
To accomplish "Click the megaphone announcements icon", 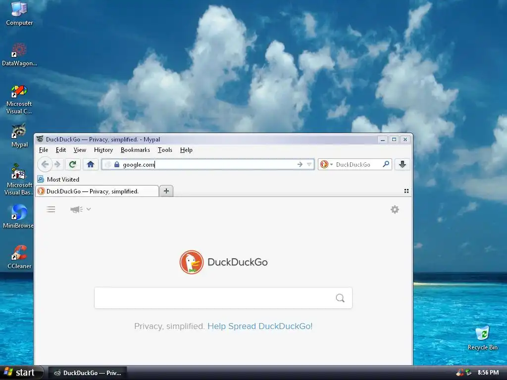I will 76,209.
